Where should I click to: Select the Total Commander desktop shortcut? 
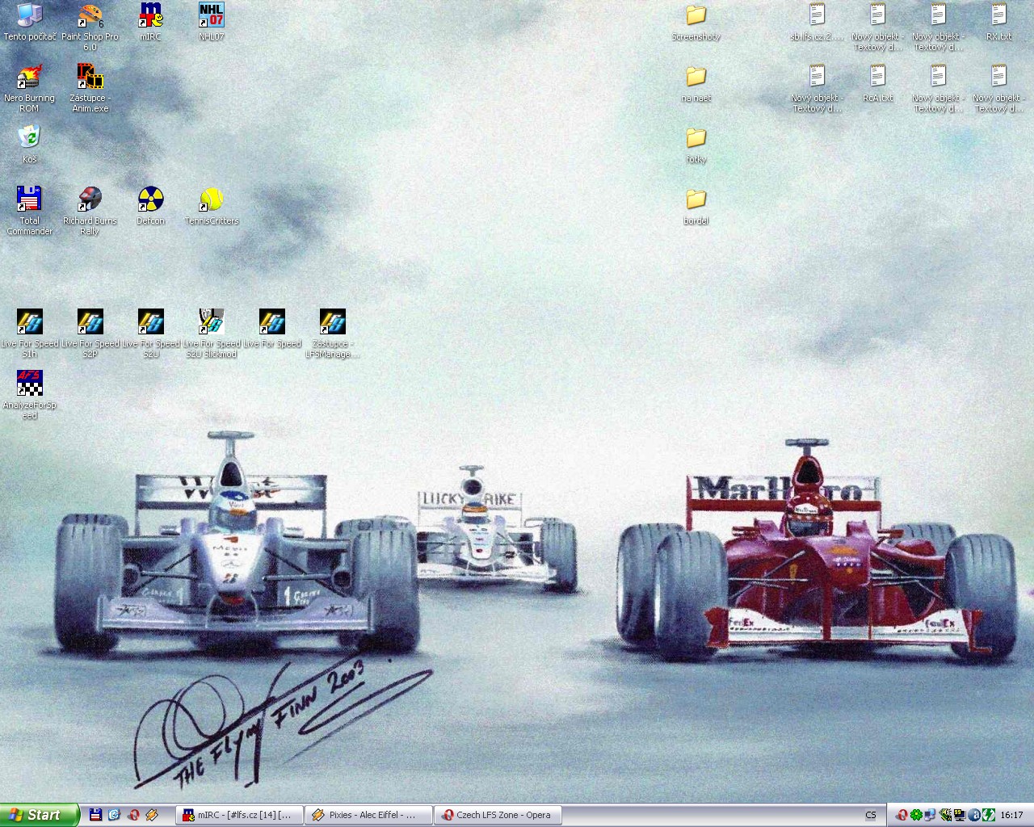[x=30, y=211]
